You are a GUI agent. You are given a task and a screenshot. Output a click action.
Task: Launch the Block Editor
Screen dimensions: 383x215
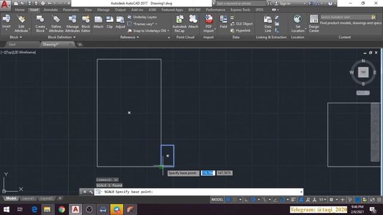click(x=86, y=24)
